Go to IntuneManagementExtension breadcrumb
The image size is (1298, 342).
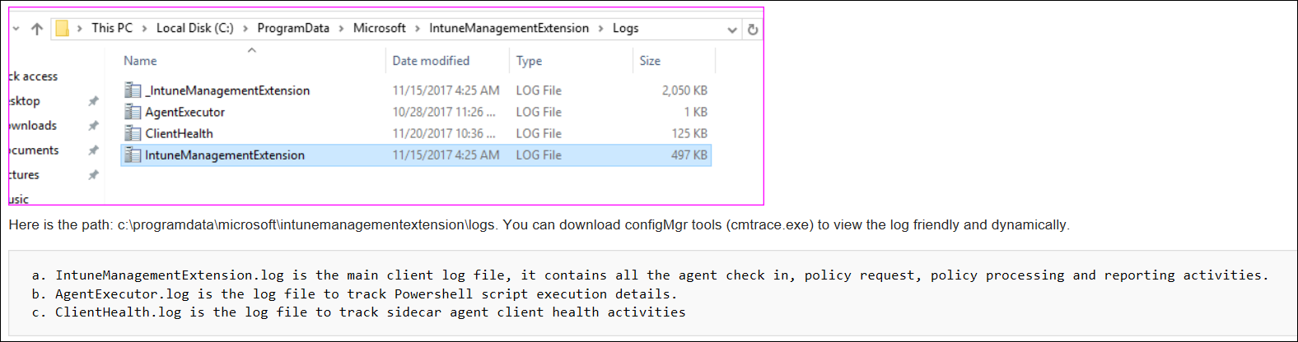(509, 28)
